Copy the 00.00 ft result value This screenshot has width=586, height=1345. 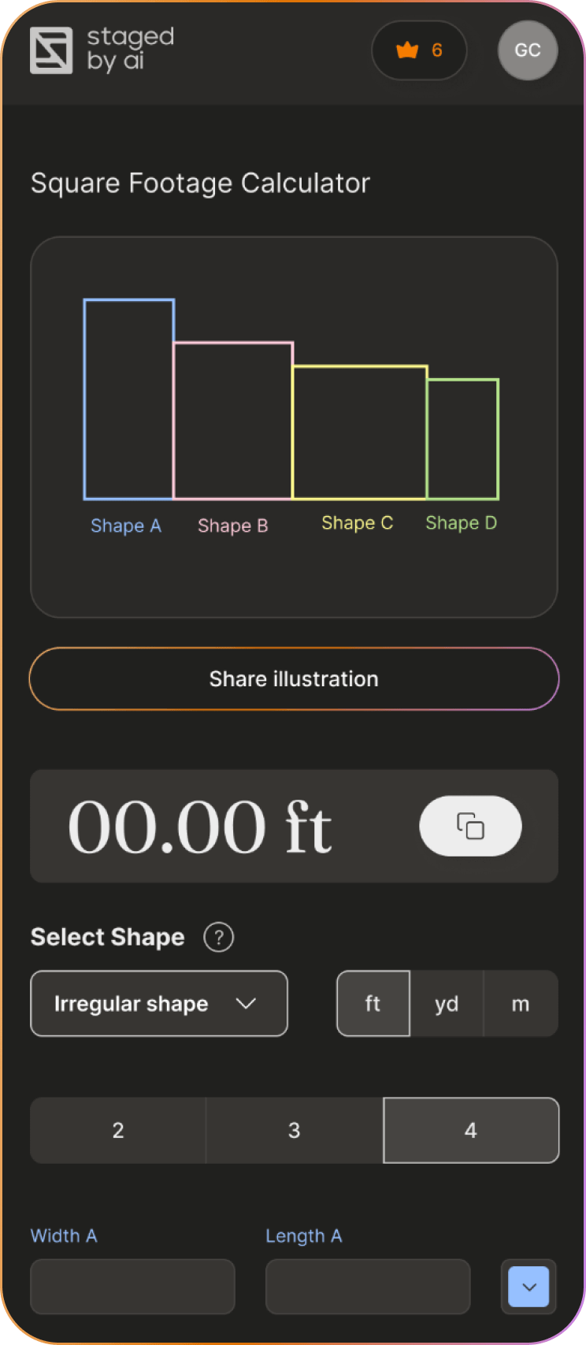pos(470,826)
